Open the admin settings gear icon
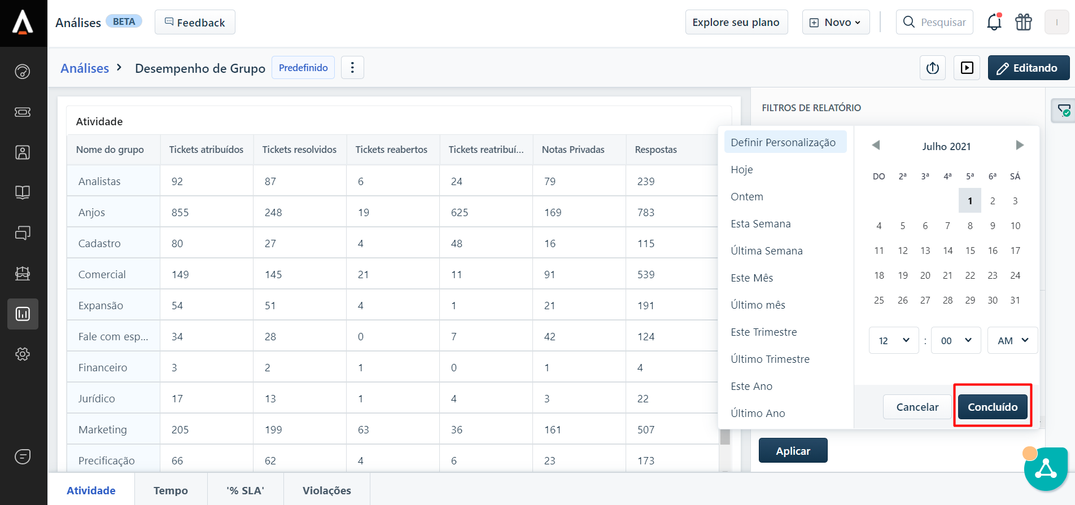Viewport: 1075px width, 505px height. (23, 354)
